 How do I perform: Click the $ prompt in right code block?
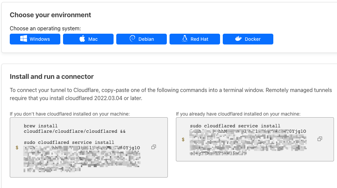pos(183,139)
